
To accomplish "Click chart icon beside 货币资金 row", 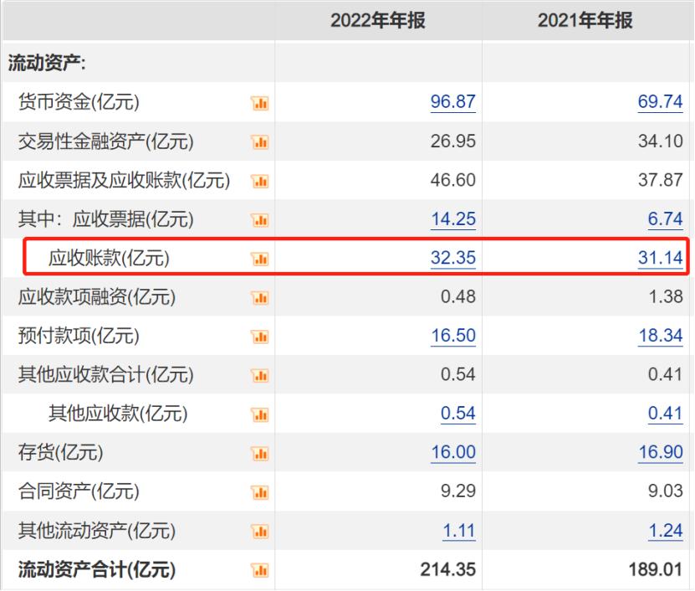I will point(259,103).
